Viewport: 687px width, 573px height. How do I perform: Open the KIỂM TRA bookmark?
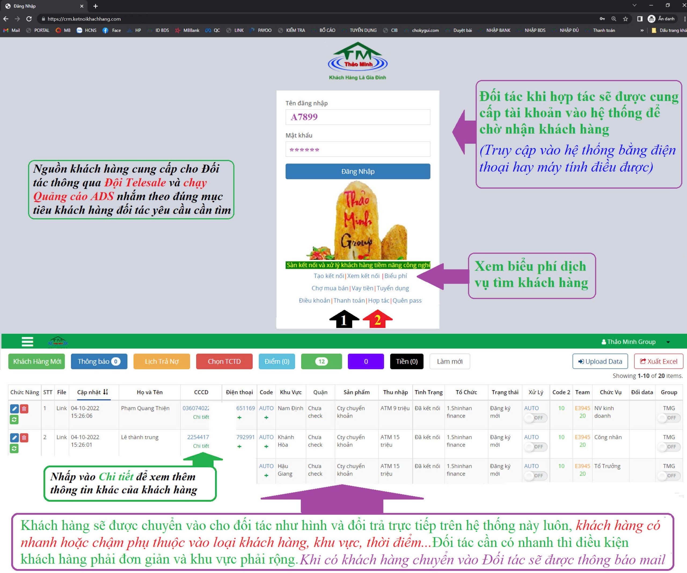pyautogui.click(x=291, y=30)
